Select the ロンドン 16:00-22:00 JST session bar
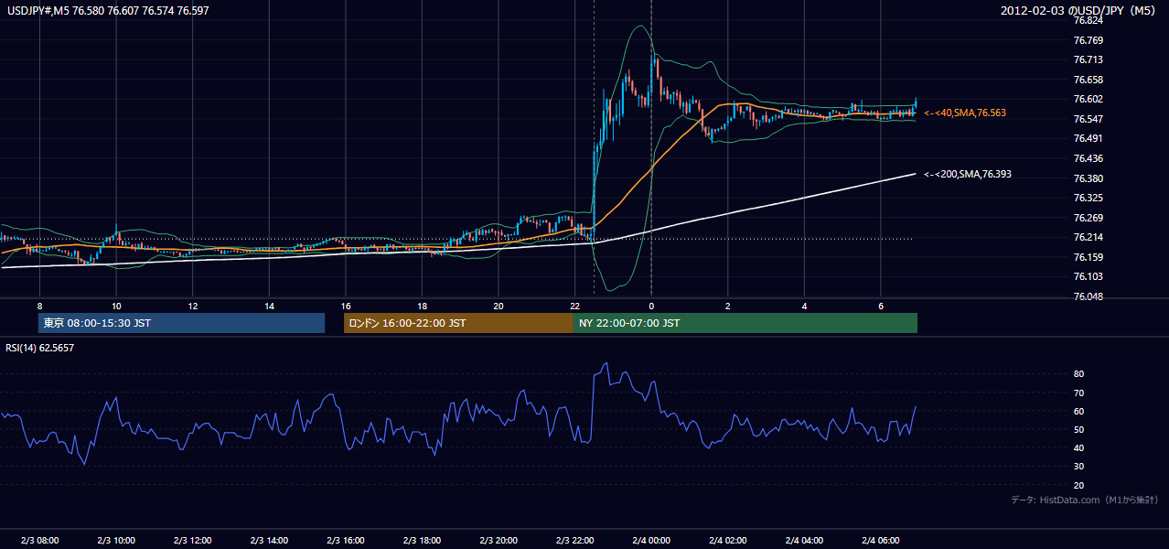The height and width of the screenshot is (549, 1169). coord(458,323)
